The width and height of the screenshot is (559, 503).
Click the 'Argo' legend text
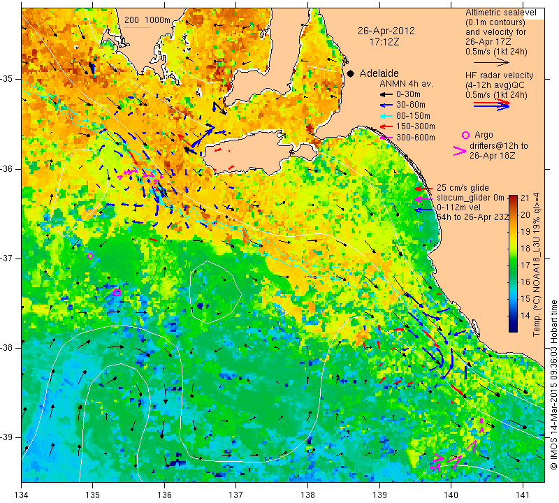[484, 135]
